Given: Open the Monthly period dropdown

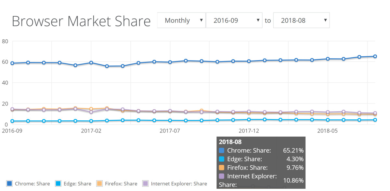Looking at the screenshot, I should 181,20.
